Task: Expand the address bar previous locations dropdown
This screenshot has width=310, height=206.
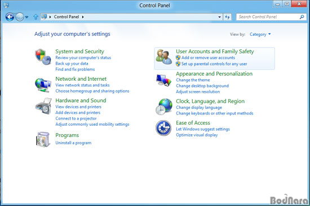Action: click(219, 17)
